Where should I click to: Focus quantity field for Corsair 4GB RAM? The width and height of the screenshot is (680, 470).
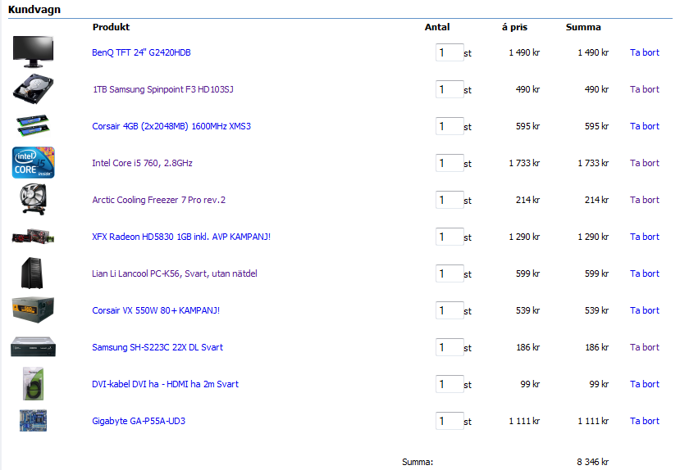click(x=450, y=126)
